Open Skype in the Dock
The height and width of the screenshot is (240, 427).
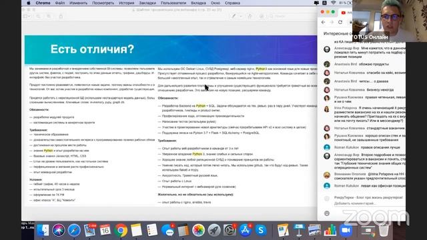coord(261,230)
